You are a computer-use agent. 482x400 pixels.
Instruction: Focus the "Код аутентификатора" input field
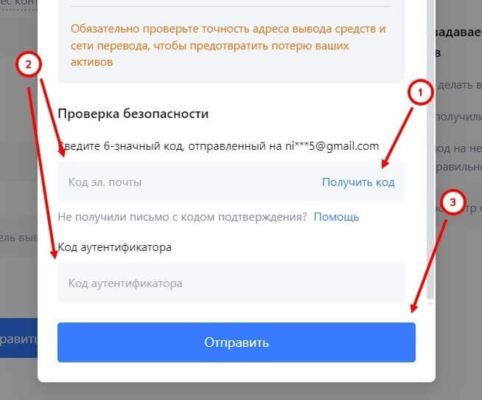coord(231,283)
